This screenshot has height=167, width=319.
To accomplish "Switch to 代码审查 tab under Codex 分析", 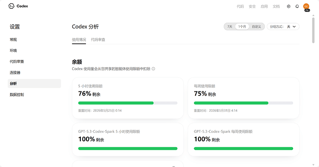I will click(98, 40).
